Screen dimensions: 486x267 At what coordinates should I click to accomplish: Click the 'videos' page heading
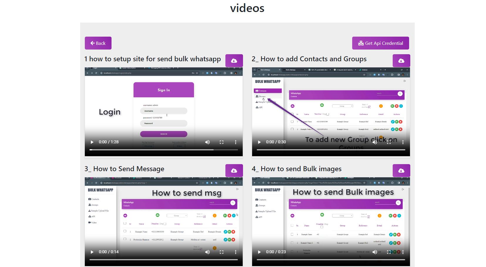pos(247,8)
